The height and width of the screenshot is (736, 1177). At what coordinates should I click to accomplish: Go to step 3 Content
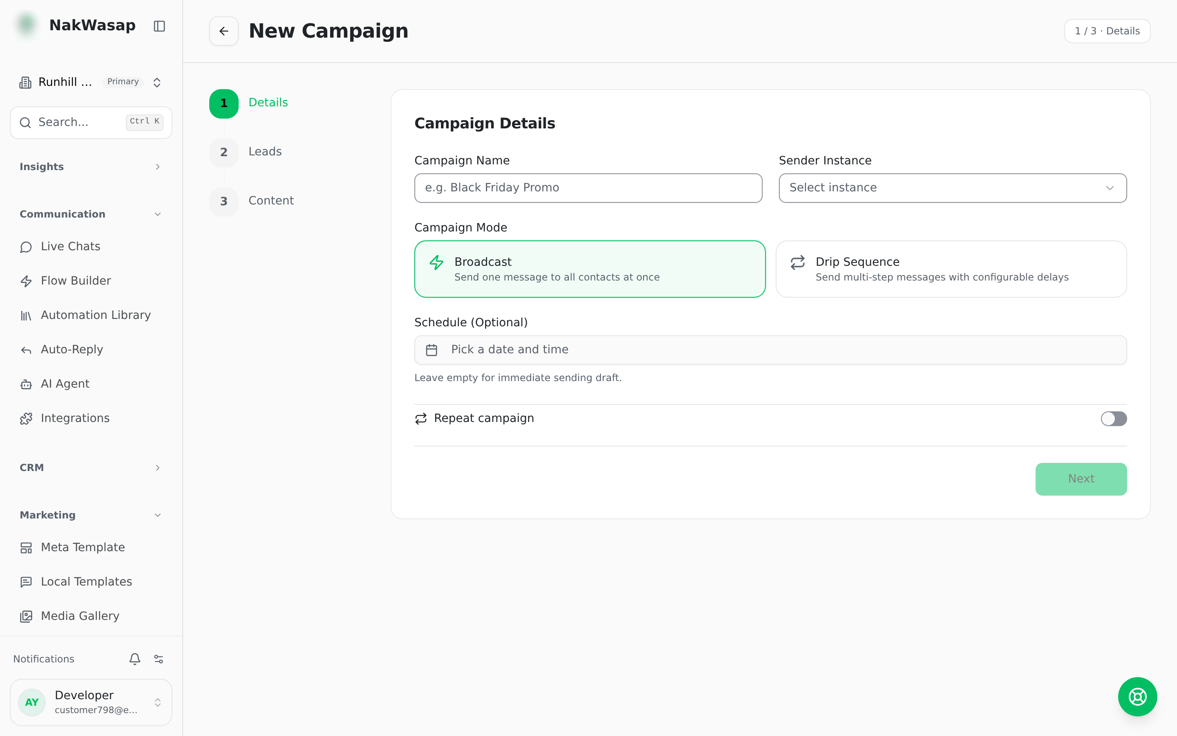pyautogui.click(x=252, y=201)
